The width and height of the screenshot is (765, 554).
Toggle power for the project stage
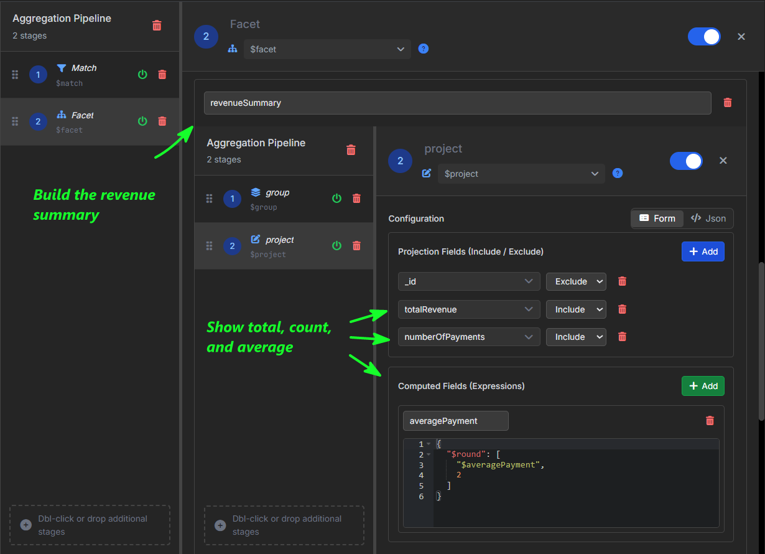(336, 246)
